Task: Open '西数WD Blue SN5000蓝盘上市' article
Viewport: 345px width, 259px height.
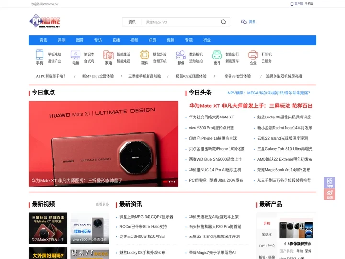Action: click(215, 159)
